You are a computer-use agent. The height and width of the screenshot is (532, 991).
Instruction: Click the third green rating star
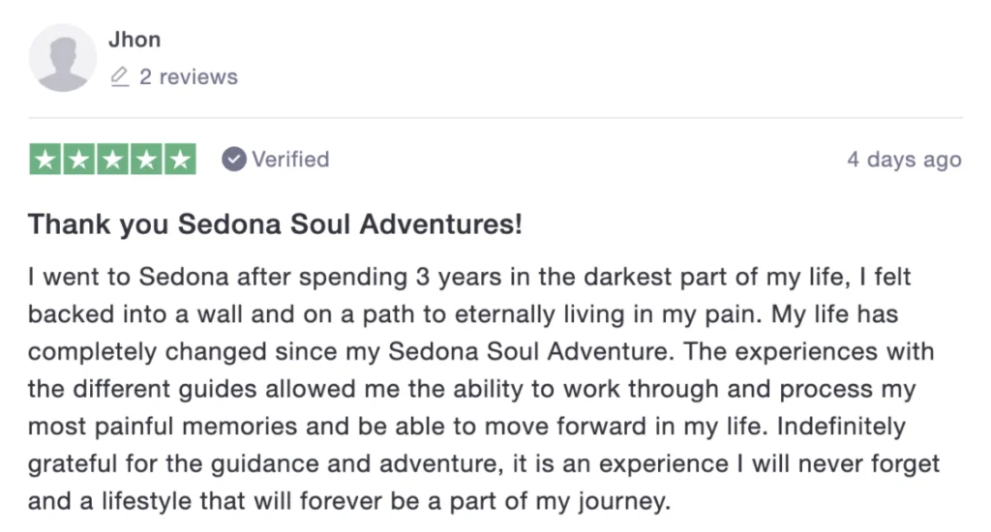[112, 160]
